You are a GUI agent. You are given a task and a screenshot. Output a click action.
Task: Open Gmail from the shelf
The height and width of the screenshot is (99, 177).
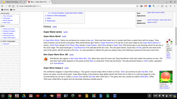(x=31, y=96)
